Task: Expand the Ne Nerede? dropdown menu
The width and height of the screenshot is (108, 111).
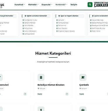Action: click(x=61, y=5)
